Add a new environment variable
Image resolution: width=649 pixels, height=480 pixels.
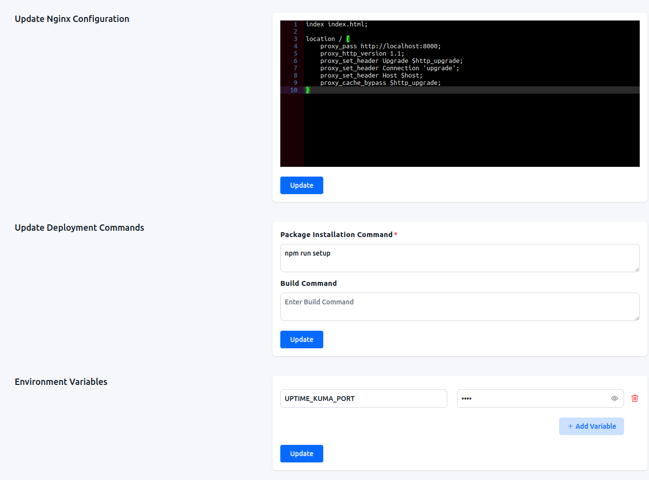click(x=591, y=426)
